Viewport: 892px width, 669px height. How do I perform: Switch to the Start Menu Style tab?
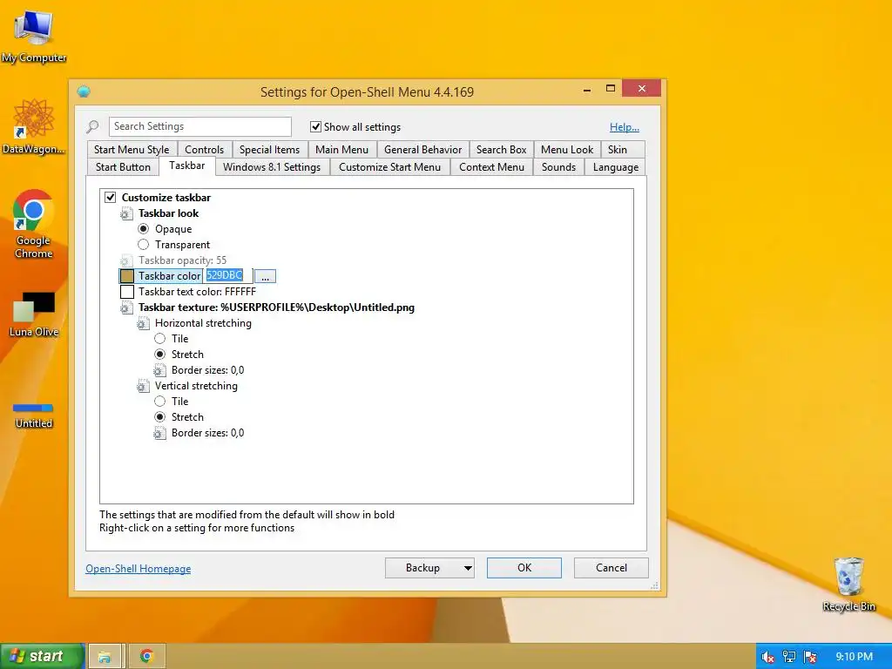[132, 150]
